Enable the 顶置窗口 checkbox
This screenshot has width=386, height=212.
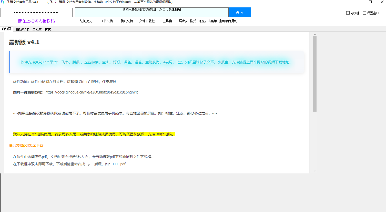click(x=364, y=13)
